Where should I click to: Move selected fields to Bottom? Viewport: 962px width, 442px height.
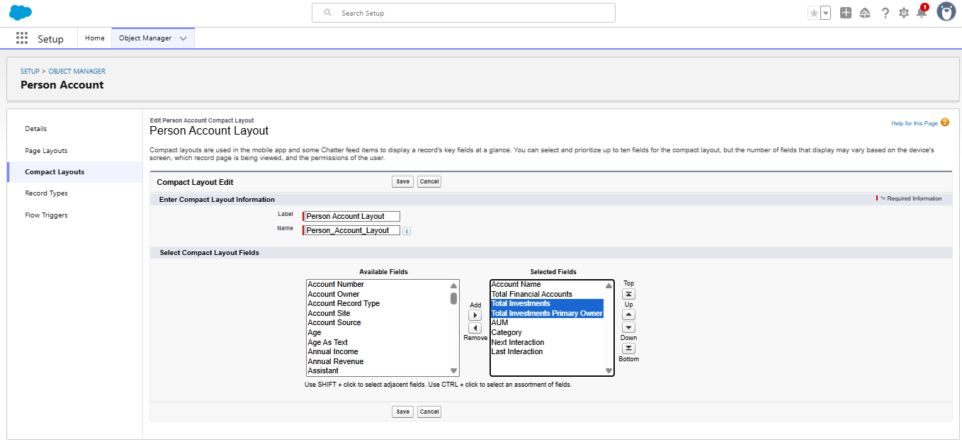coord(628,348)
